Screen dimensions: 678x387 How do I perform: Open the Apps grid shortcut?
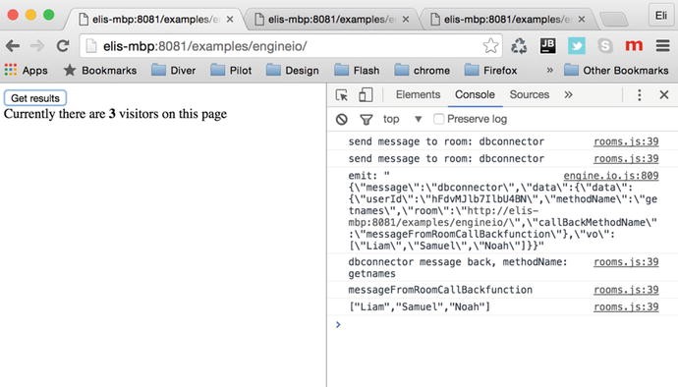[x=26, y=70]
